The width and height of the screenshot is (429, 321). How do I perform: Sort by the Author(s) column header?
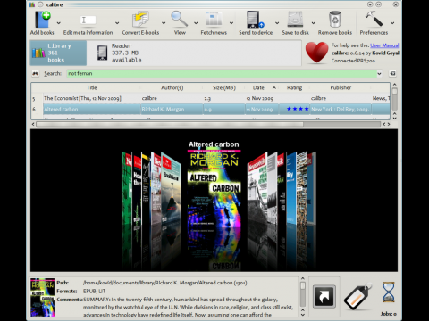tap(172, 87)
